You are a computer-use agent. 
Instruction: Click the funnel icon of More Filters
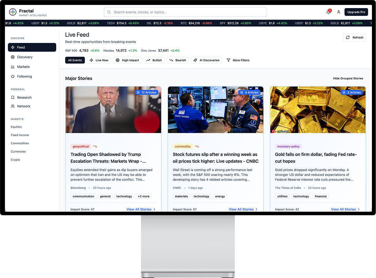pos(228,60)
